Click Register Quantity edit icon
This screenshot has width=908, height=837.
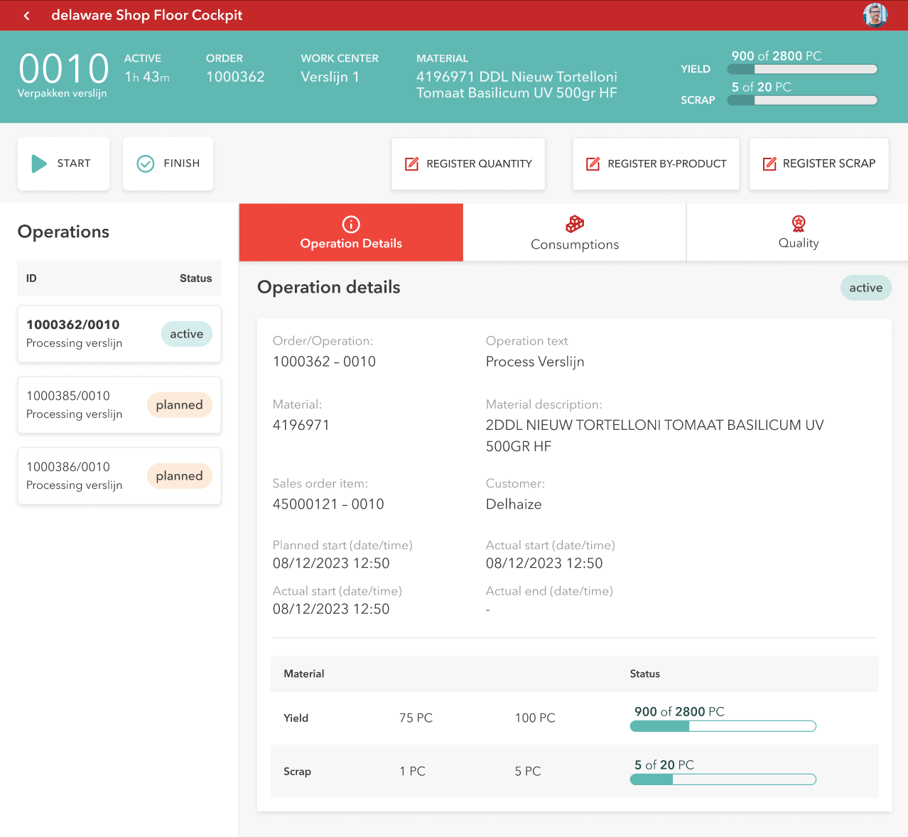click(411, 164)
